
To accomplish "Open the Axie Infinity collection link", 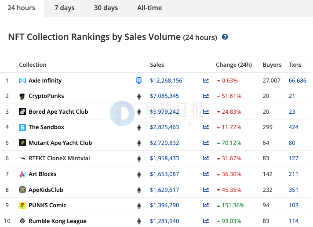I will click(45, 80).
